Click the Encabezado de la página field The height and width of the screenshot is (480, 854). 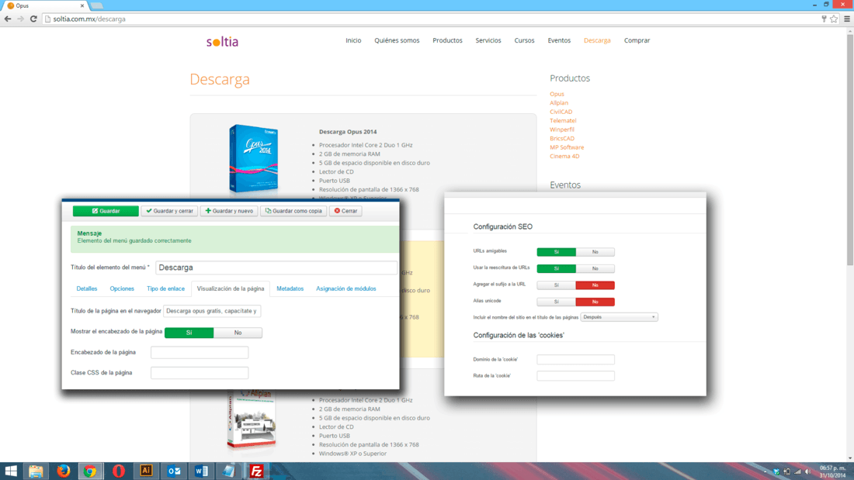coord(200,353)
